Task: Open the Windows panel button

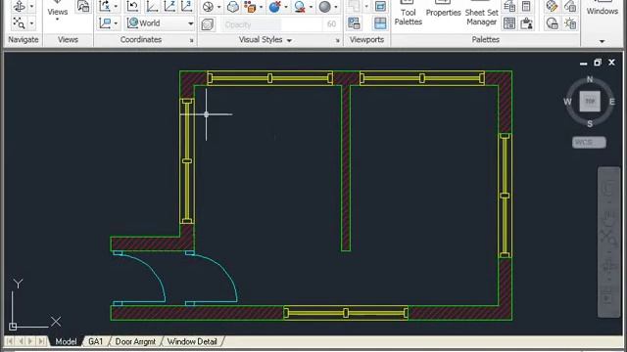Action: click(x=603, y=9)
